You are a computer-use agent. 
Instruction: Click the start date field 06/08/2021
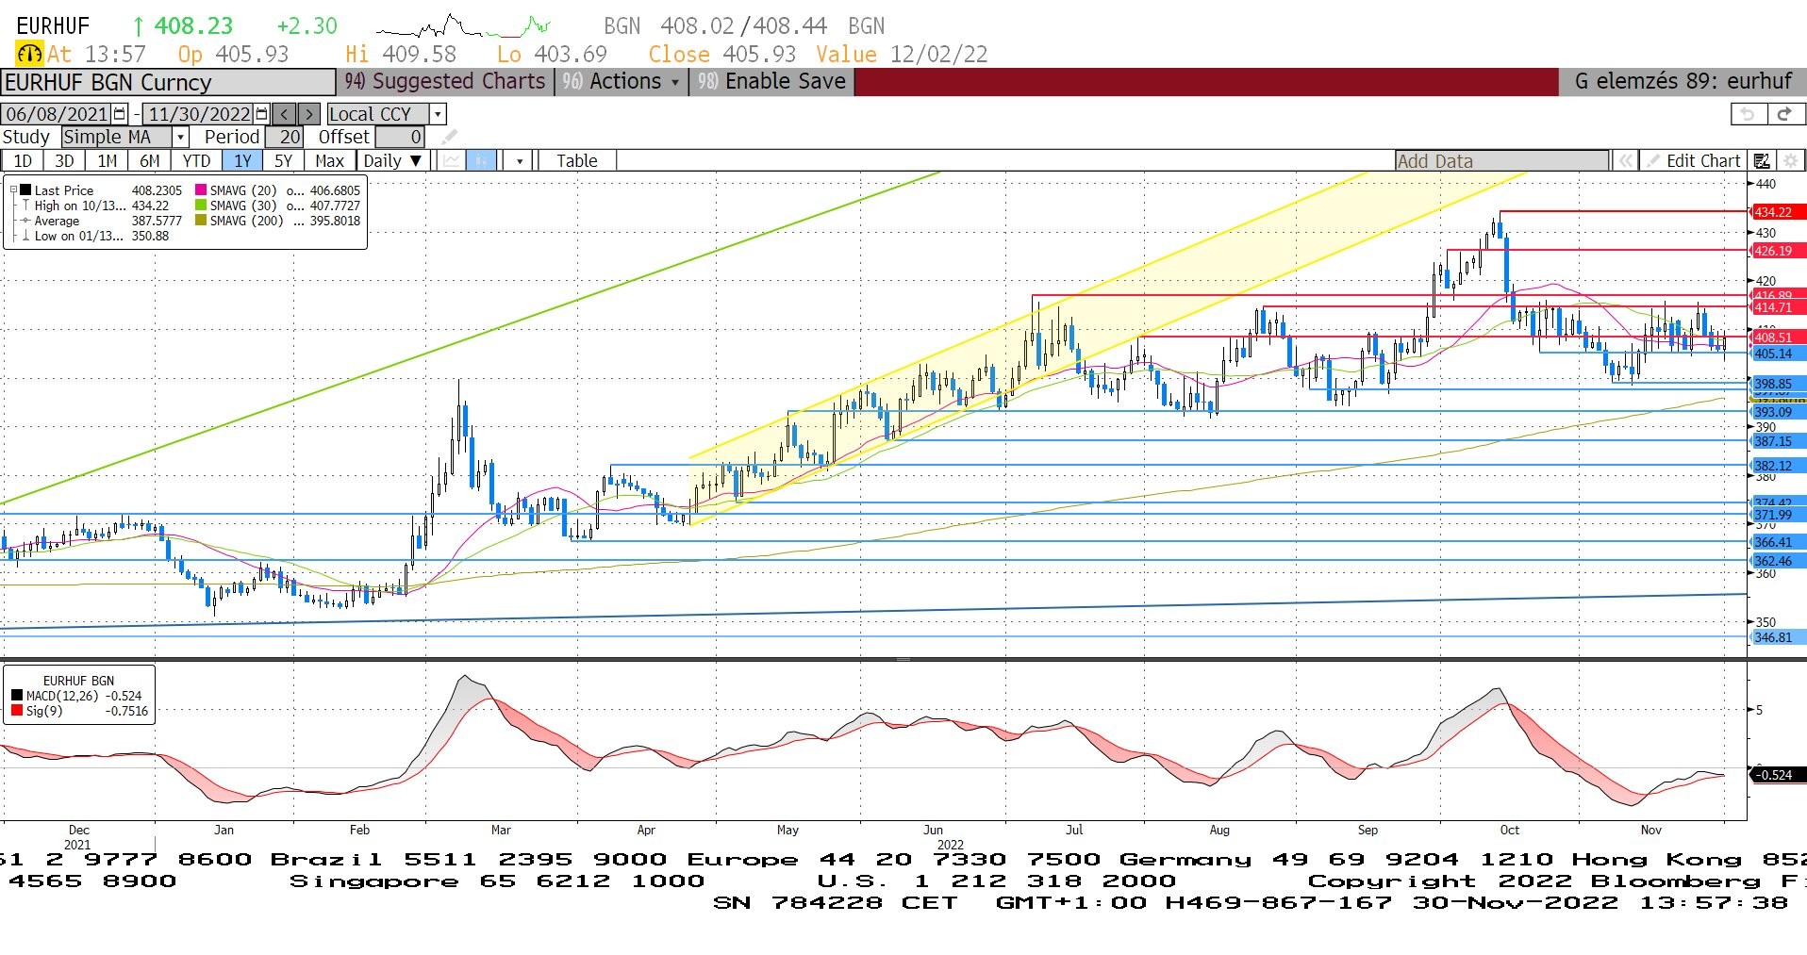point(57,114)
